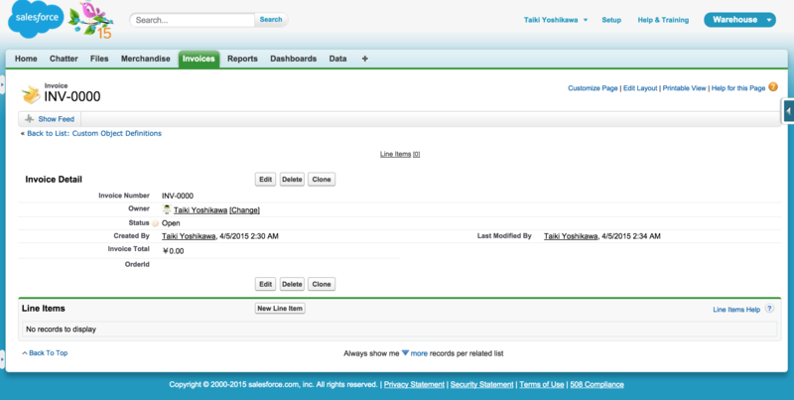Click the Invoice Total value ￥0.00
This screenshot has height=400, width=794.
[x=173, y=251]
